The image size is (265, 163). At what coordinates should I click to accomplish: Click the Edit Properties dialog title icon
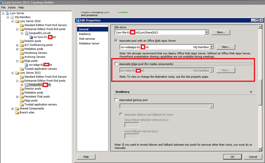(x=78, y=20)
